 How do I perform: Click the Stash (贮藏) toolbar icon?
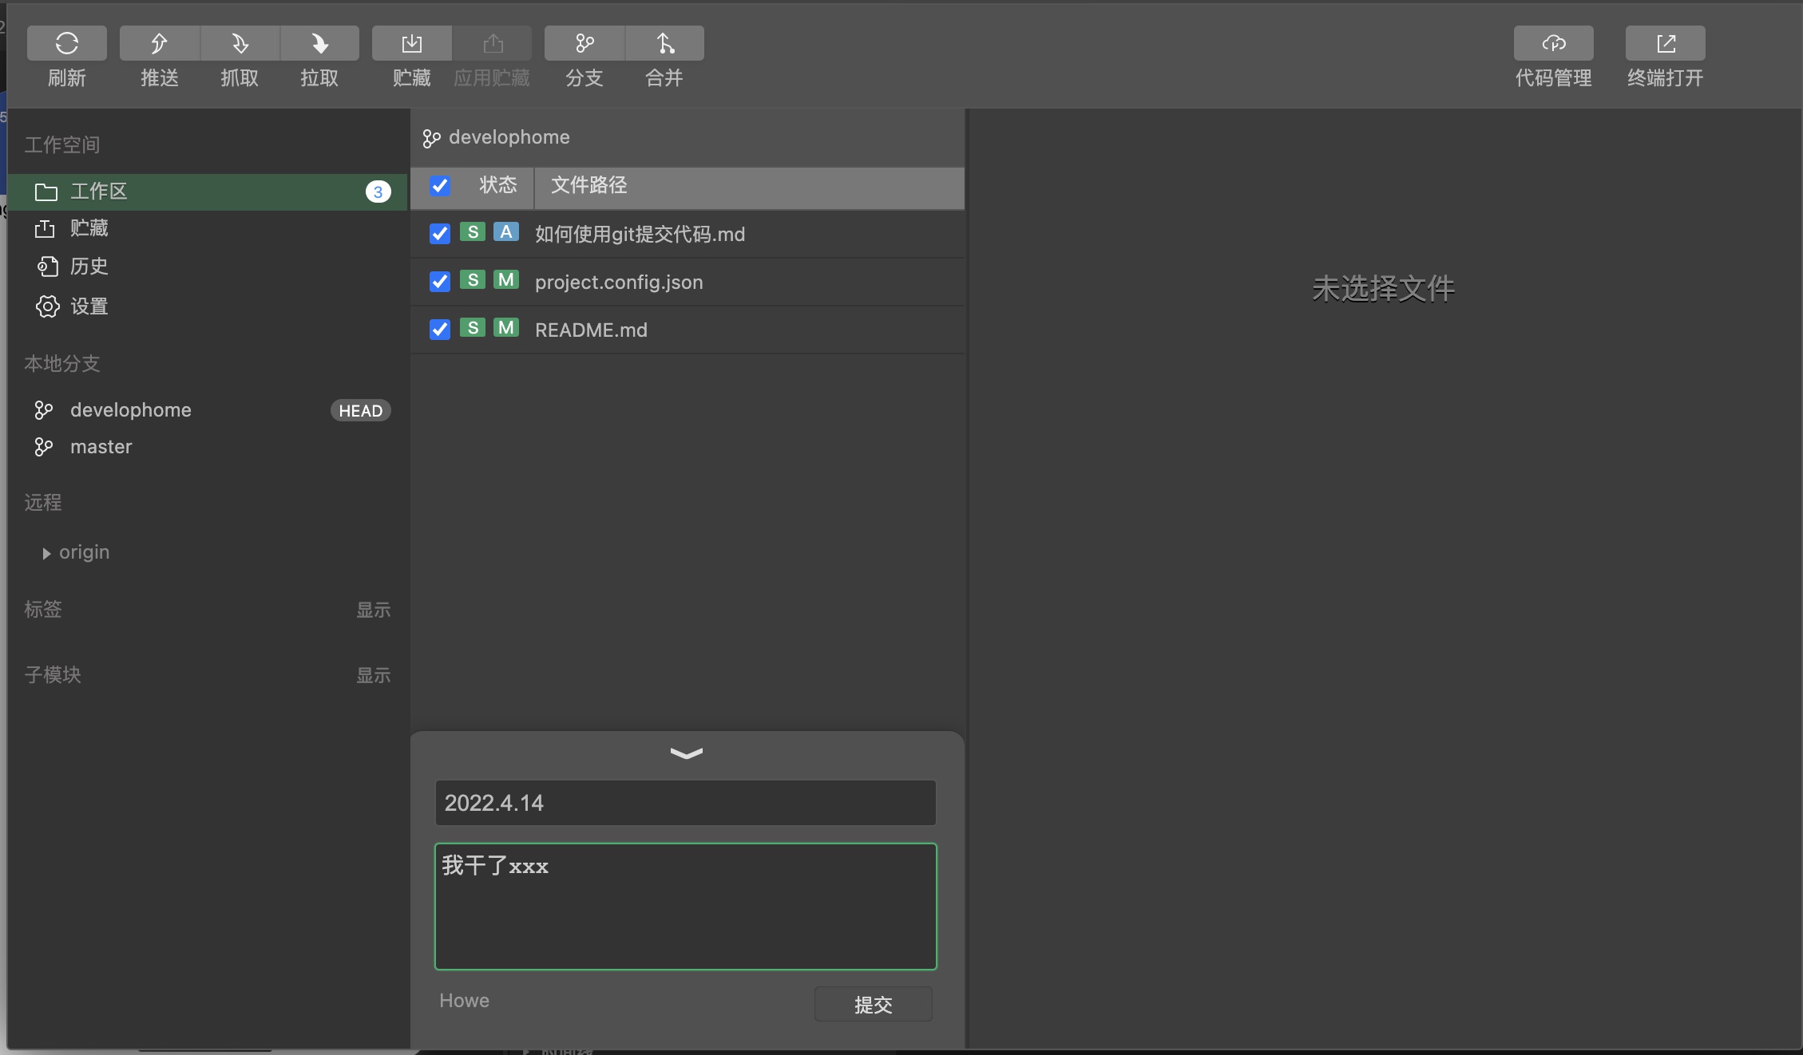tap(412, 43)
